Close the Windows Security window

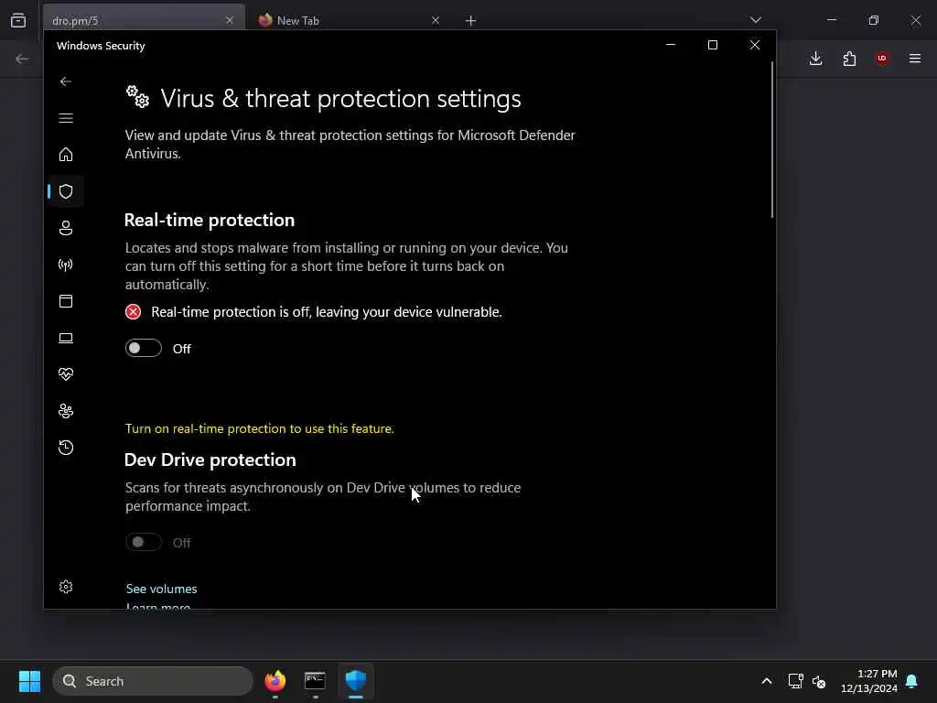pyautogui.click(x=755, y=45)
